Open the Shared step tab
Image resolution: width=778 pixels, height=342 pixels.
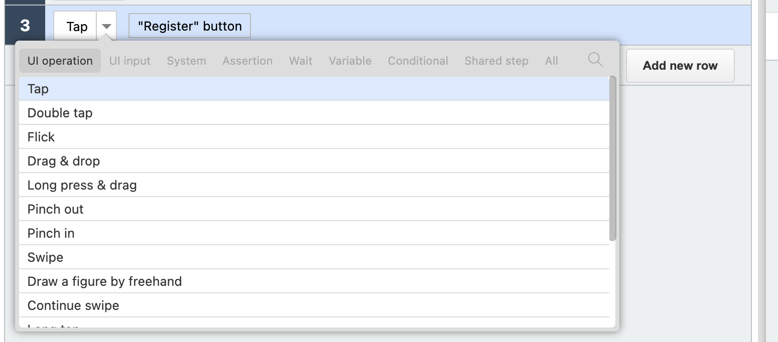coord(496,61)
